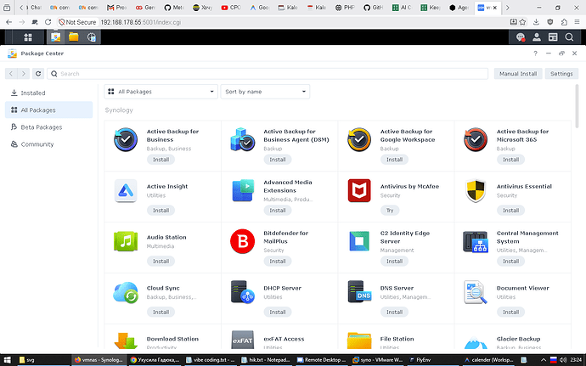
Task: Open the browser extensions puzzle icon
Action: pyautogui.click(x=564, y=22)
